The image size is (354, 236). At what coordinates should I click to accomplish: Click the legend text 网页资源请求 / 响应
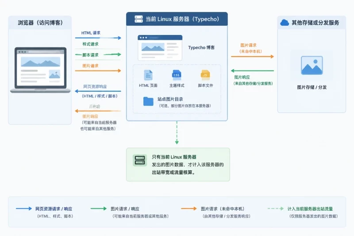[x=54, y=209]
